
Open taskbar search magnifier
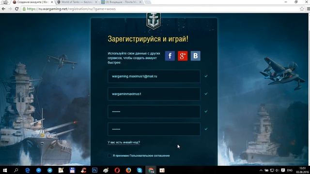tap(16, 170)
